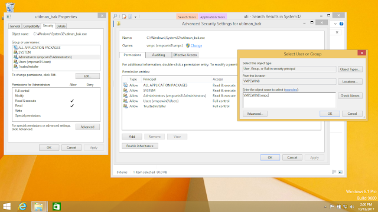Click the Type column header

(133, 79)
